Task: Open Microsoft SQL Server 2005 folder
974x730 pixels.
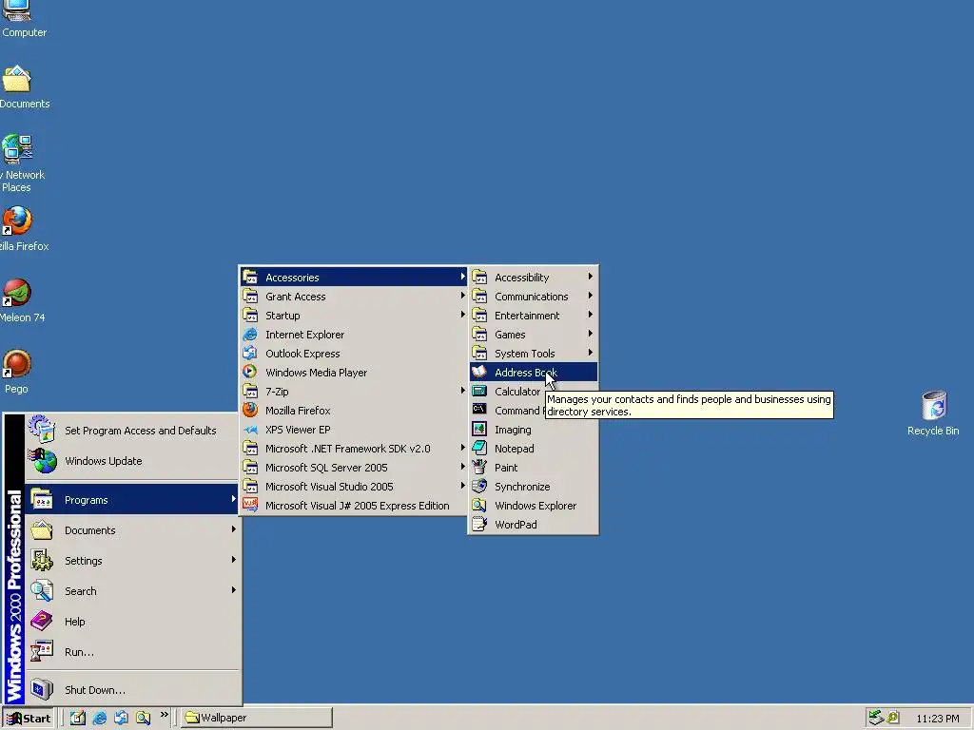Action: pyautogui.click(x=354, y=468)
